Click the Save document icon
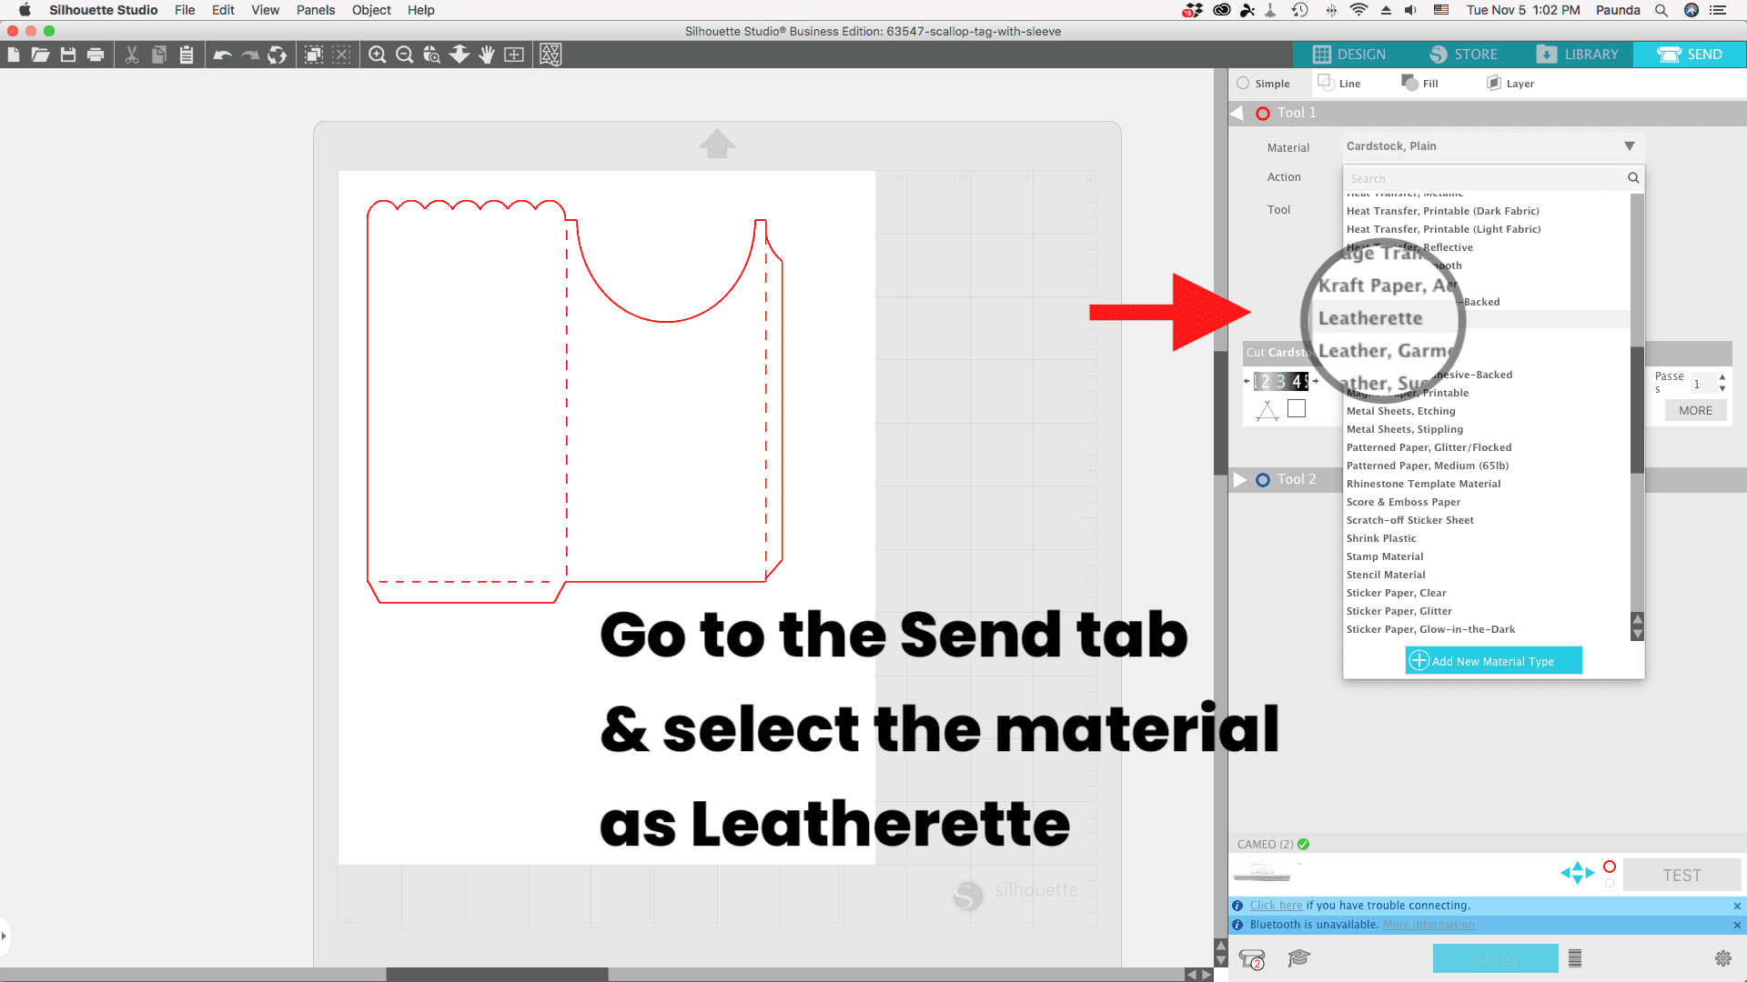 pyautogui.click(x=68, y=55)
